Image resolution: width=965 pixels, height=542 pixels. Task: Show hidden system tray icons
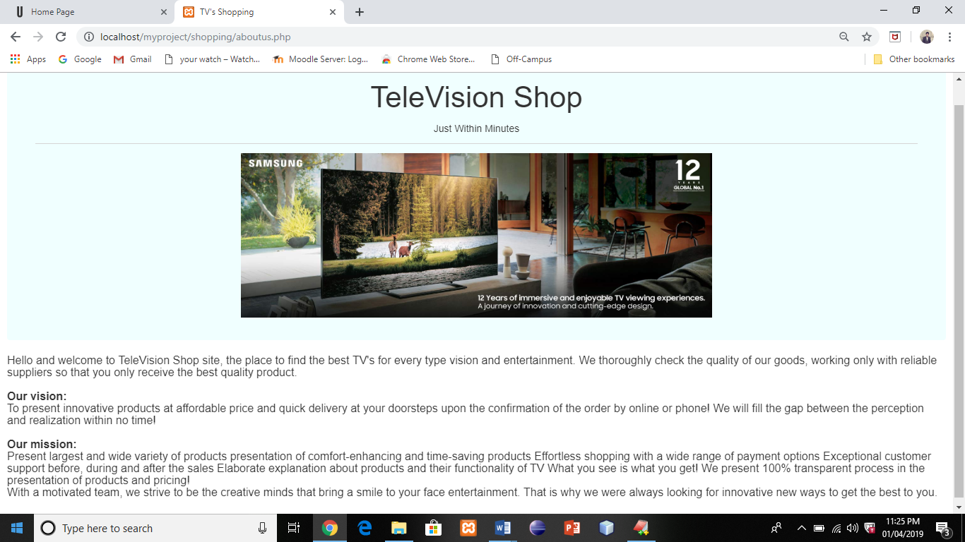click(x=801, y=528)
